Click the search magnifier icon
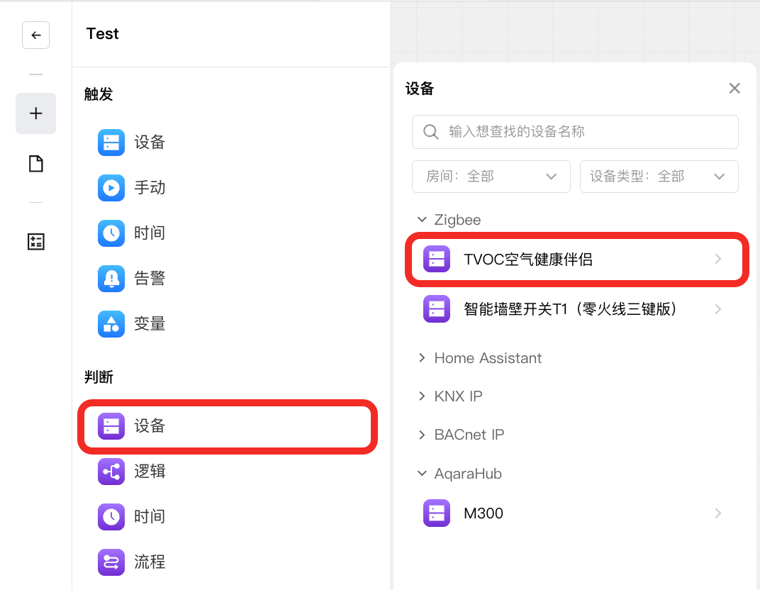 click(430, 132)
